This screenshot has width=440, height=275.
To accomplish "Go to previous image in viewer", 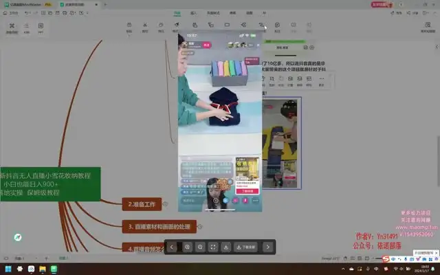I will pos(172,247).
